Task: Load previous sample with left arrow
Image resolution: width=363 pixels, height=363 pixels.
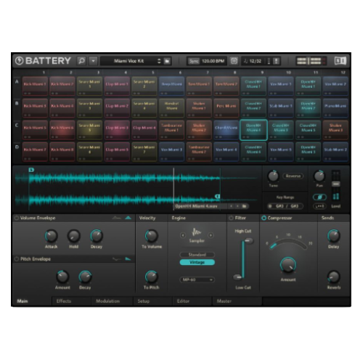Action: [232, 206]
